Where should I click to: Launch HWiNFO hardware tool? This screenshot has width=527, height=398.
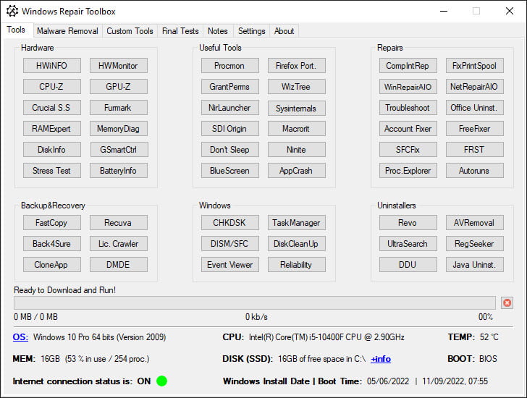52,66
